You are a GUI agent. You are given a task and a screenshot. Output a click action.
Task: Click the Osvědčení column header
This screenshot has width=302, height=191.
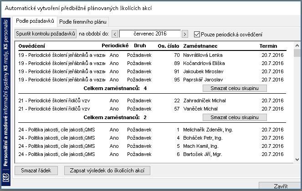tap(32, 46)
